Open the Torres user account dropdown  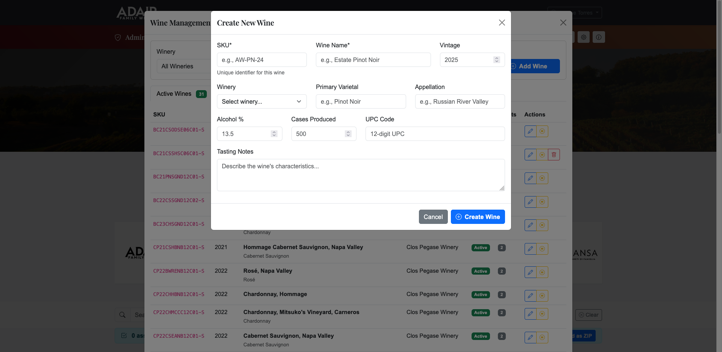click(575, 12)
